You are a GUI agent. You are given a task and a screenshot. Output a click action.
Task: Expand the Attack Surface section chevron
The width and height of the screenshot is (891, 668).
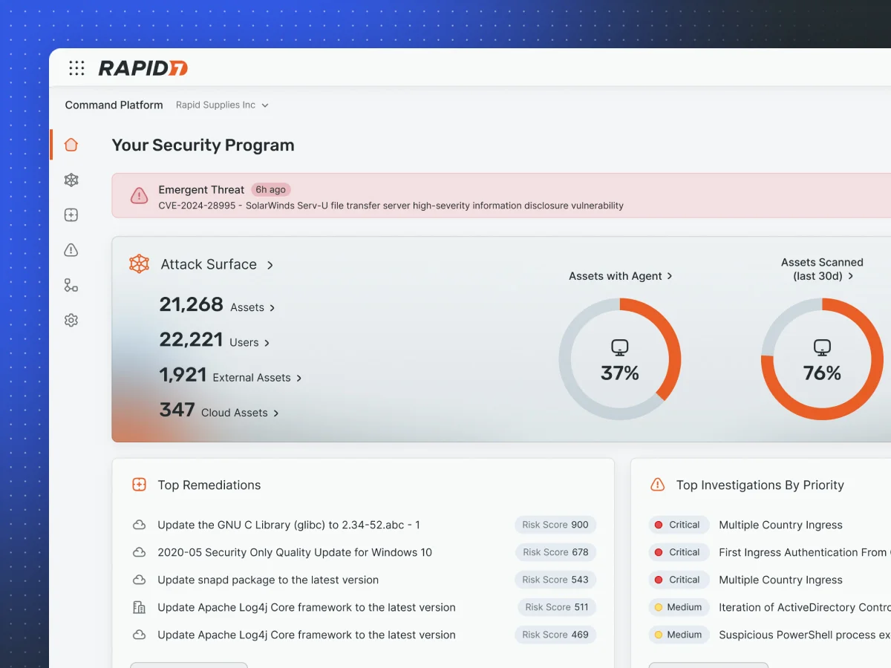tap(270, 265)
